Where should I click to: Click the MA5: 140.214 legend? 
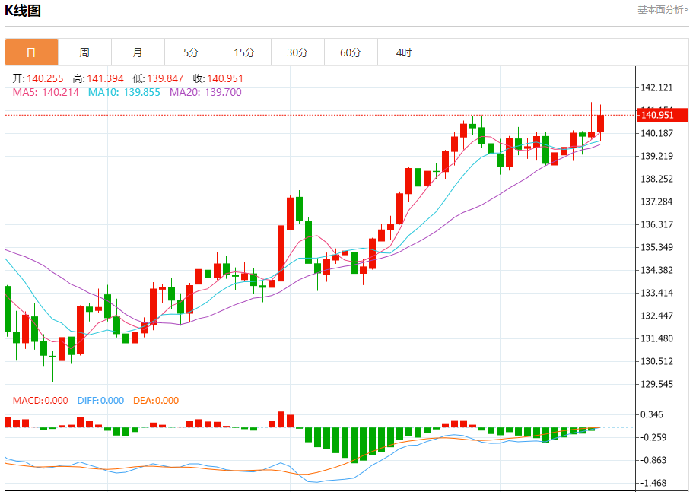[46, 92]
